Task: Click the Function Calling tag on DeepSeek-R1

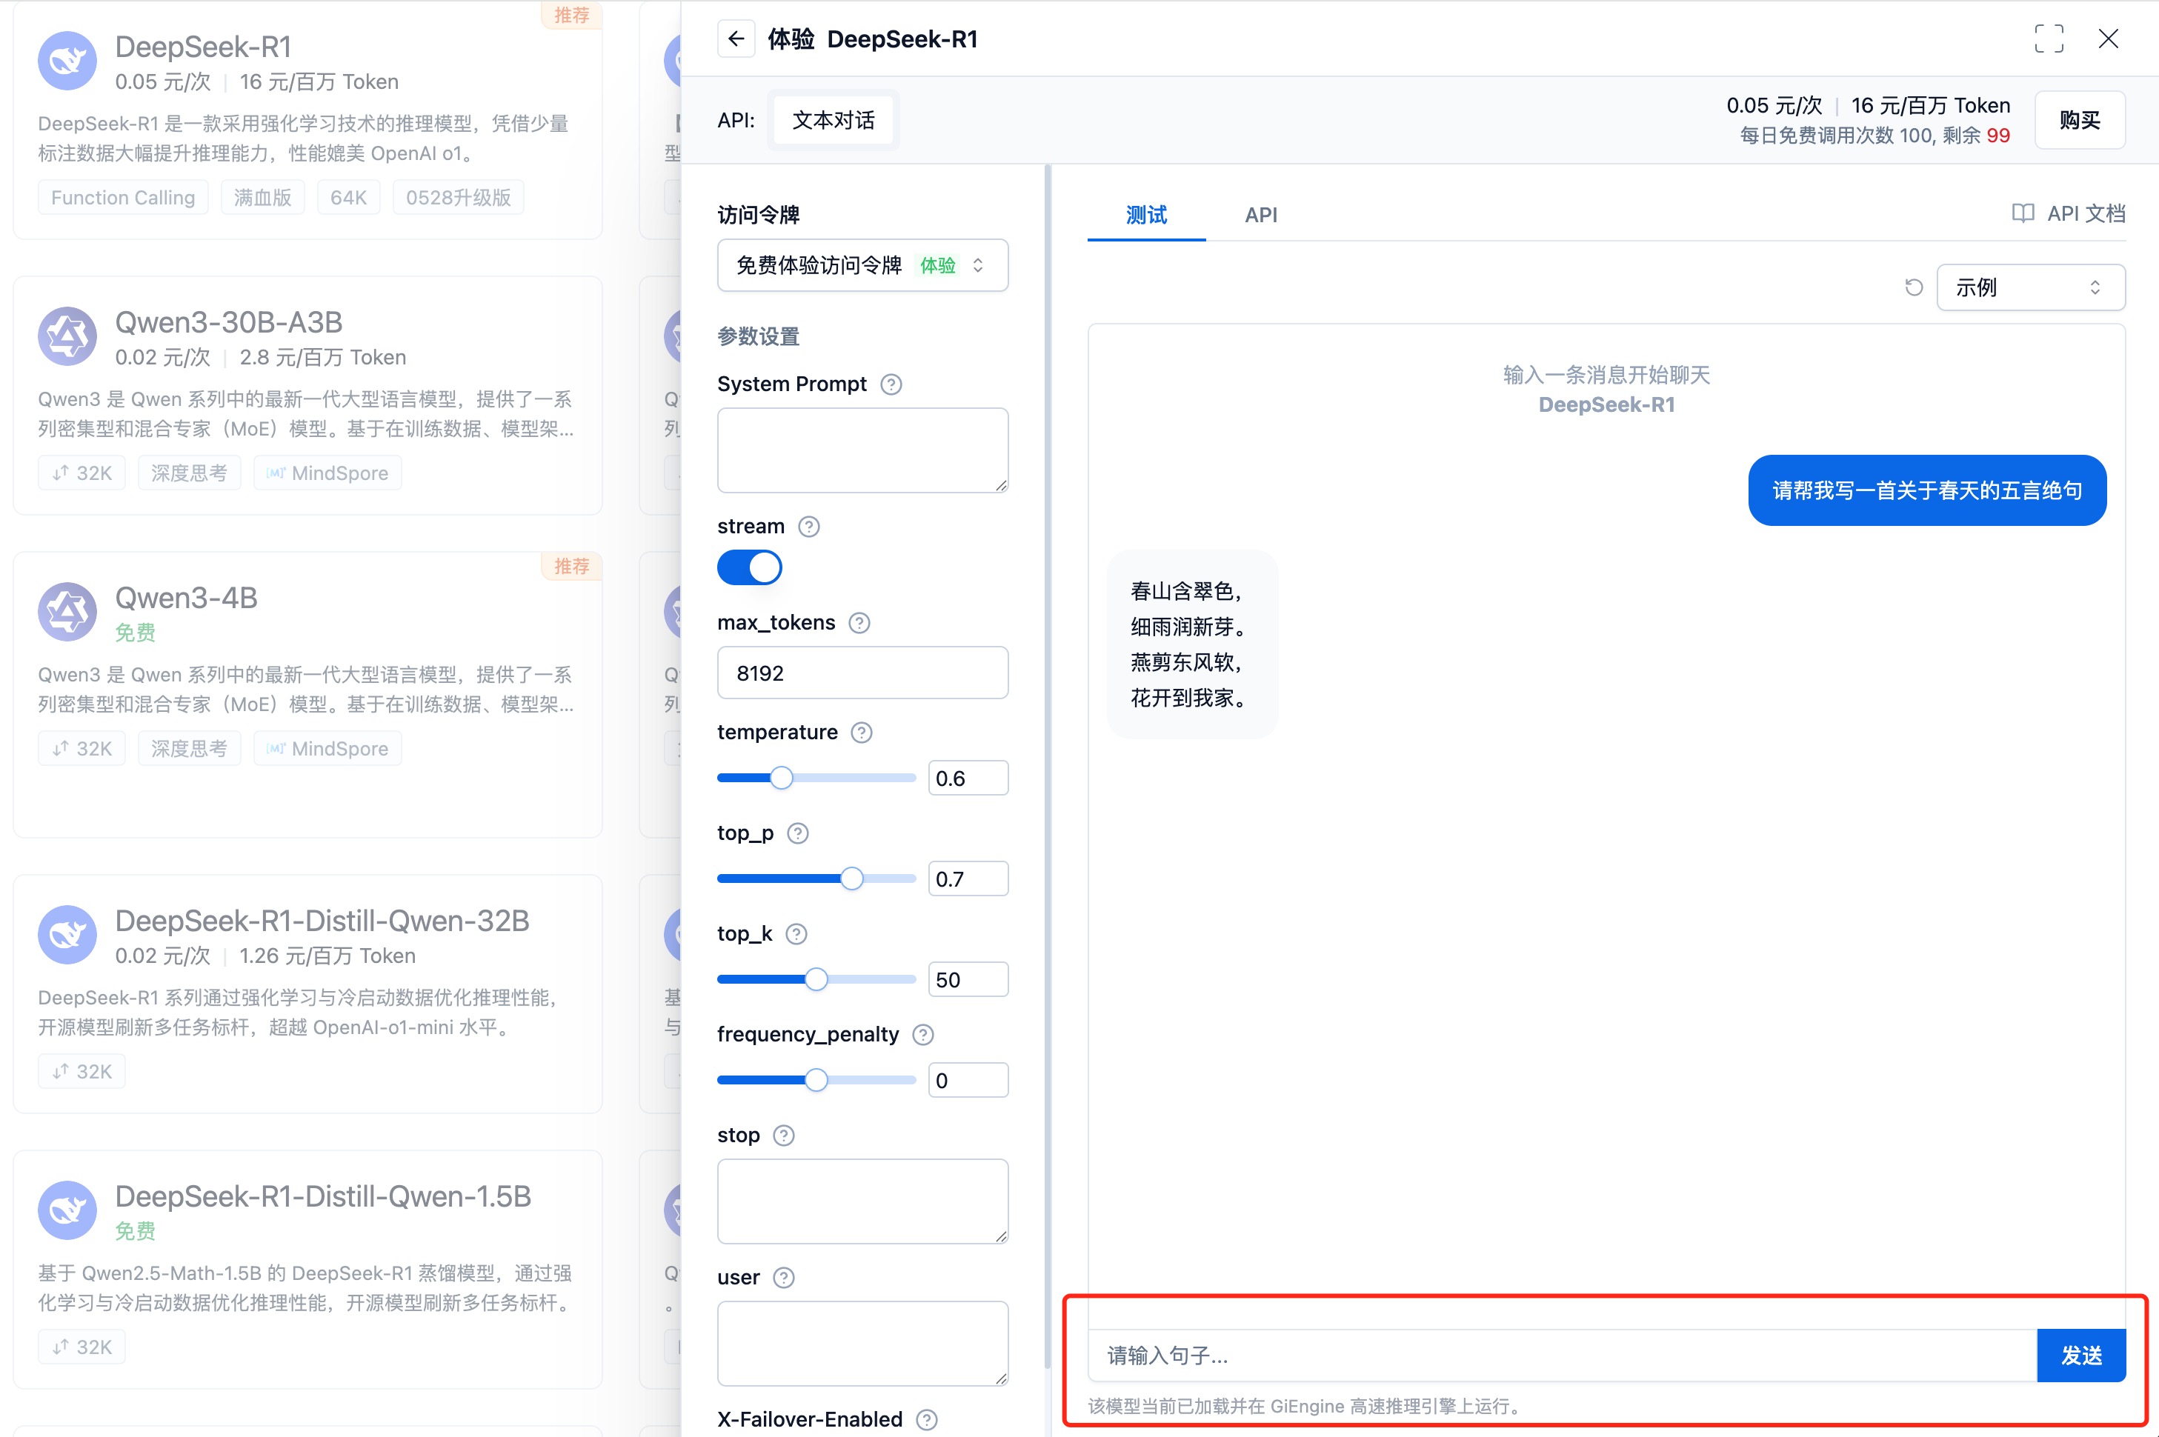Action: (123, 198)
